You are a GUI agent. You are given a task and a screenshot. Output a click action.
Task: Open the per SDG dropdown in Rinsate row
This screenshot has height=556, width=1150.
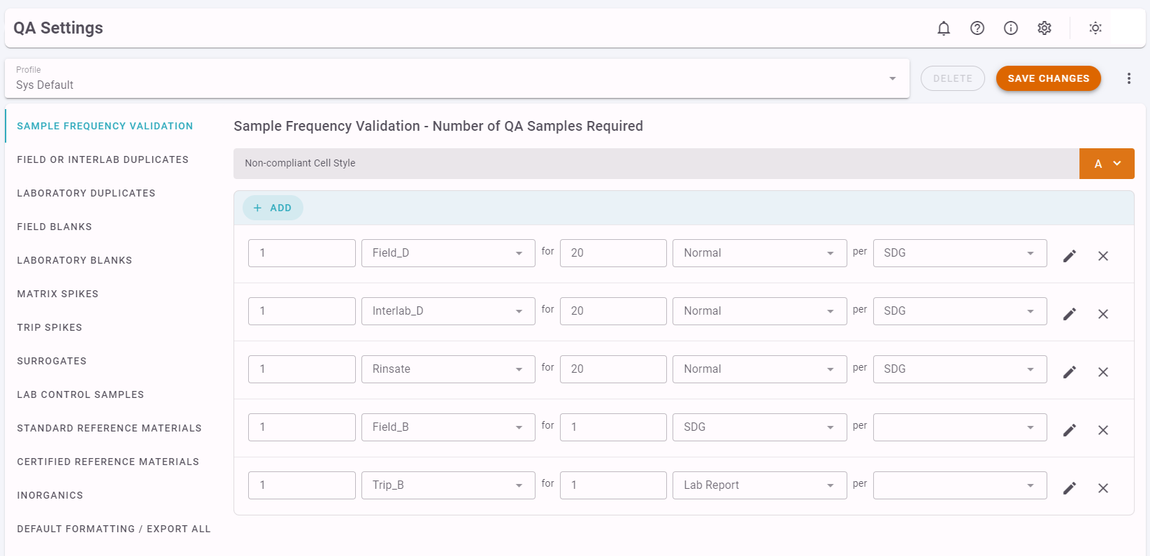(x=960, y=369)
